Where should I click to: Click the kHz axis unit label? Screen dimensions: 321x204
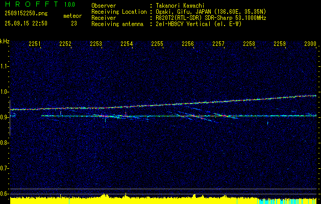click(5, 41)
